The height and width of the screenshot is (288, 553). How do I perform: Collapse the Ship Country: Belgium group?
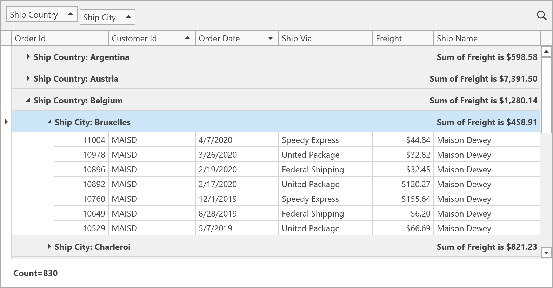28,100
